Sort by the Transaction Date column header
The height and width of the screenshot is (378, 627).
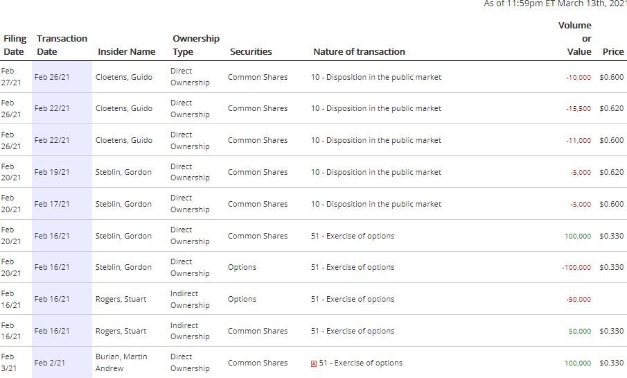click(x=62, y=45)
